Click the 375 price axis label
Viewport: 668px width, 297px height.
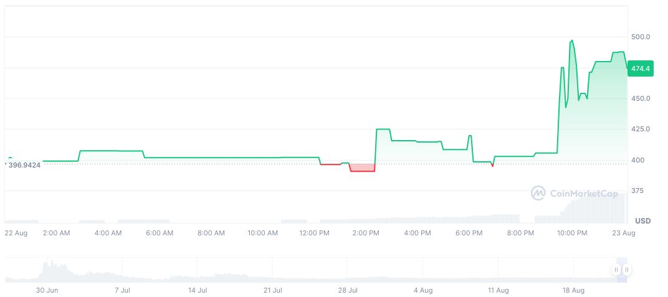(638, 191)
